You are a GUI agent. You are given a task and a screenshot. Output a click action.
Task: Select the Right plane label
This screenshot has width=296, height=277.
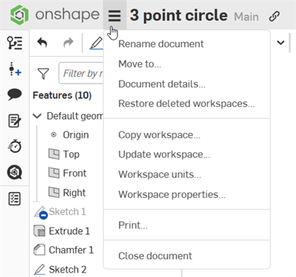[74, 193]
